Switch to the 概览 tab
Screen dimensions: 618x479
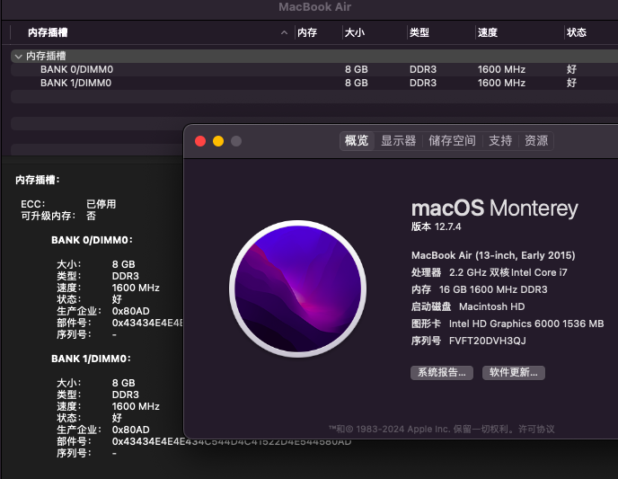[357, 141]
